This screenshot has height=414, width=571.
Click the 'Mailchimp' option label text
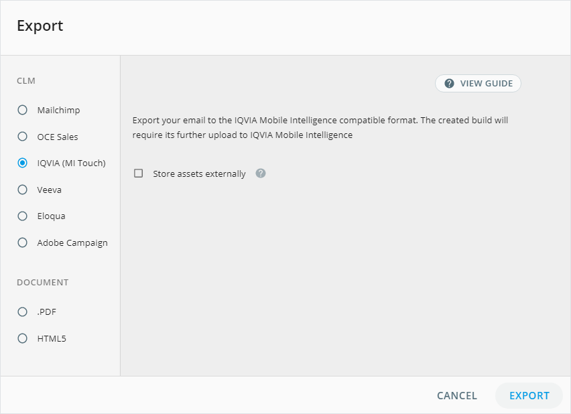[x=58, y=110]
